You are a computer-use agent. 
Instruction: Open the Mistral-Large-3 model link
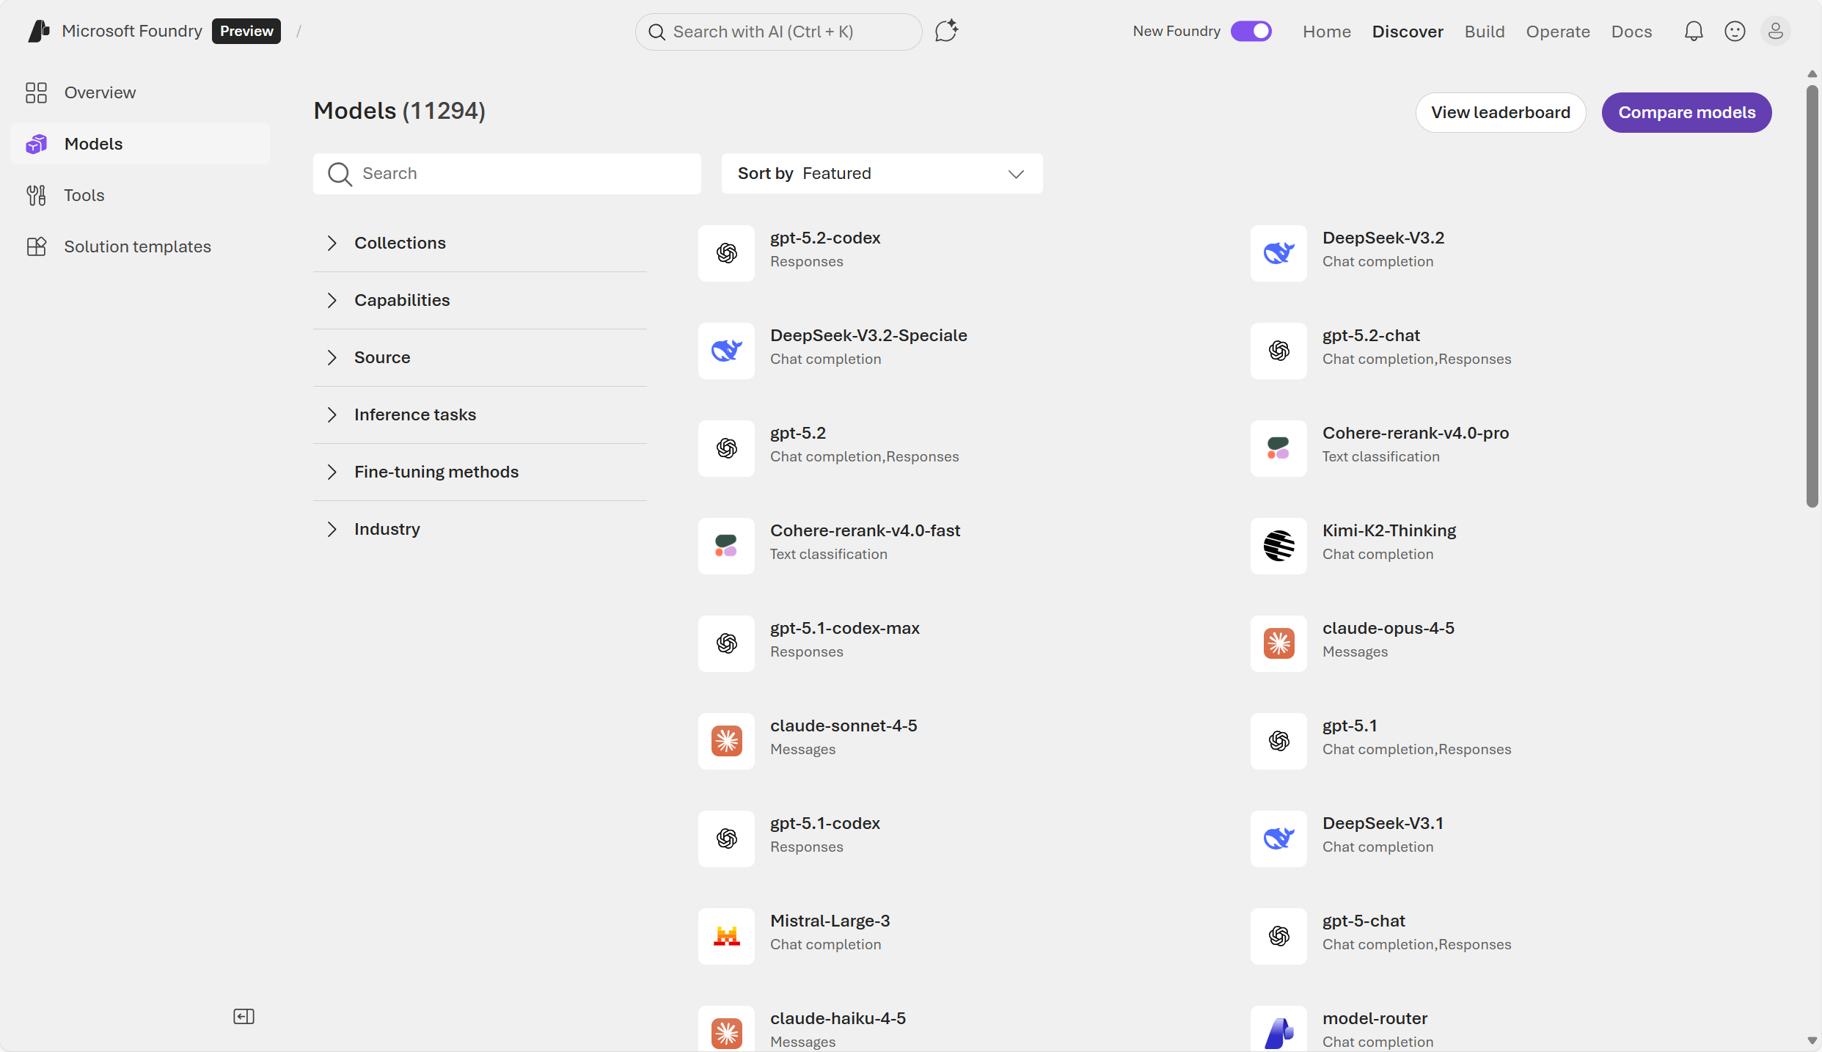point(830,921)
